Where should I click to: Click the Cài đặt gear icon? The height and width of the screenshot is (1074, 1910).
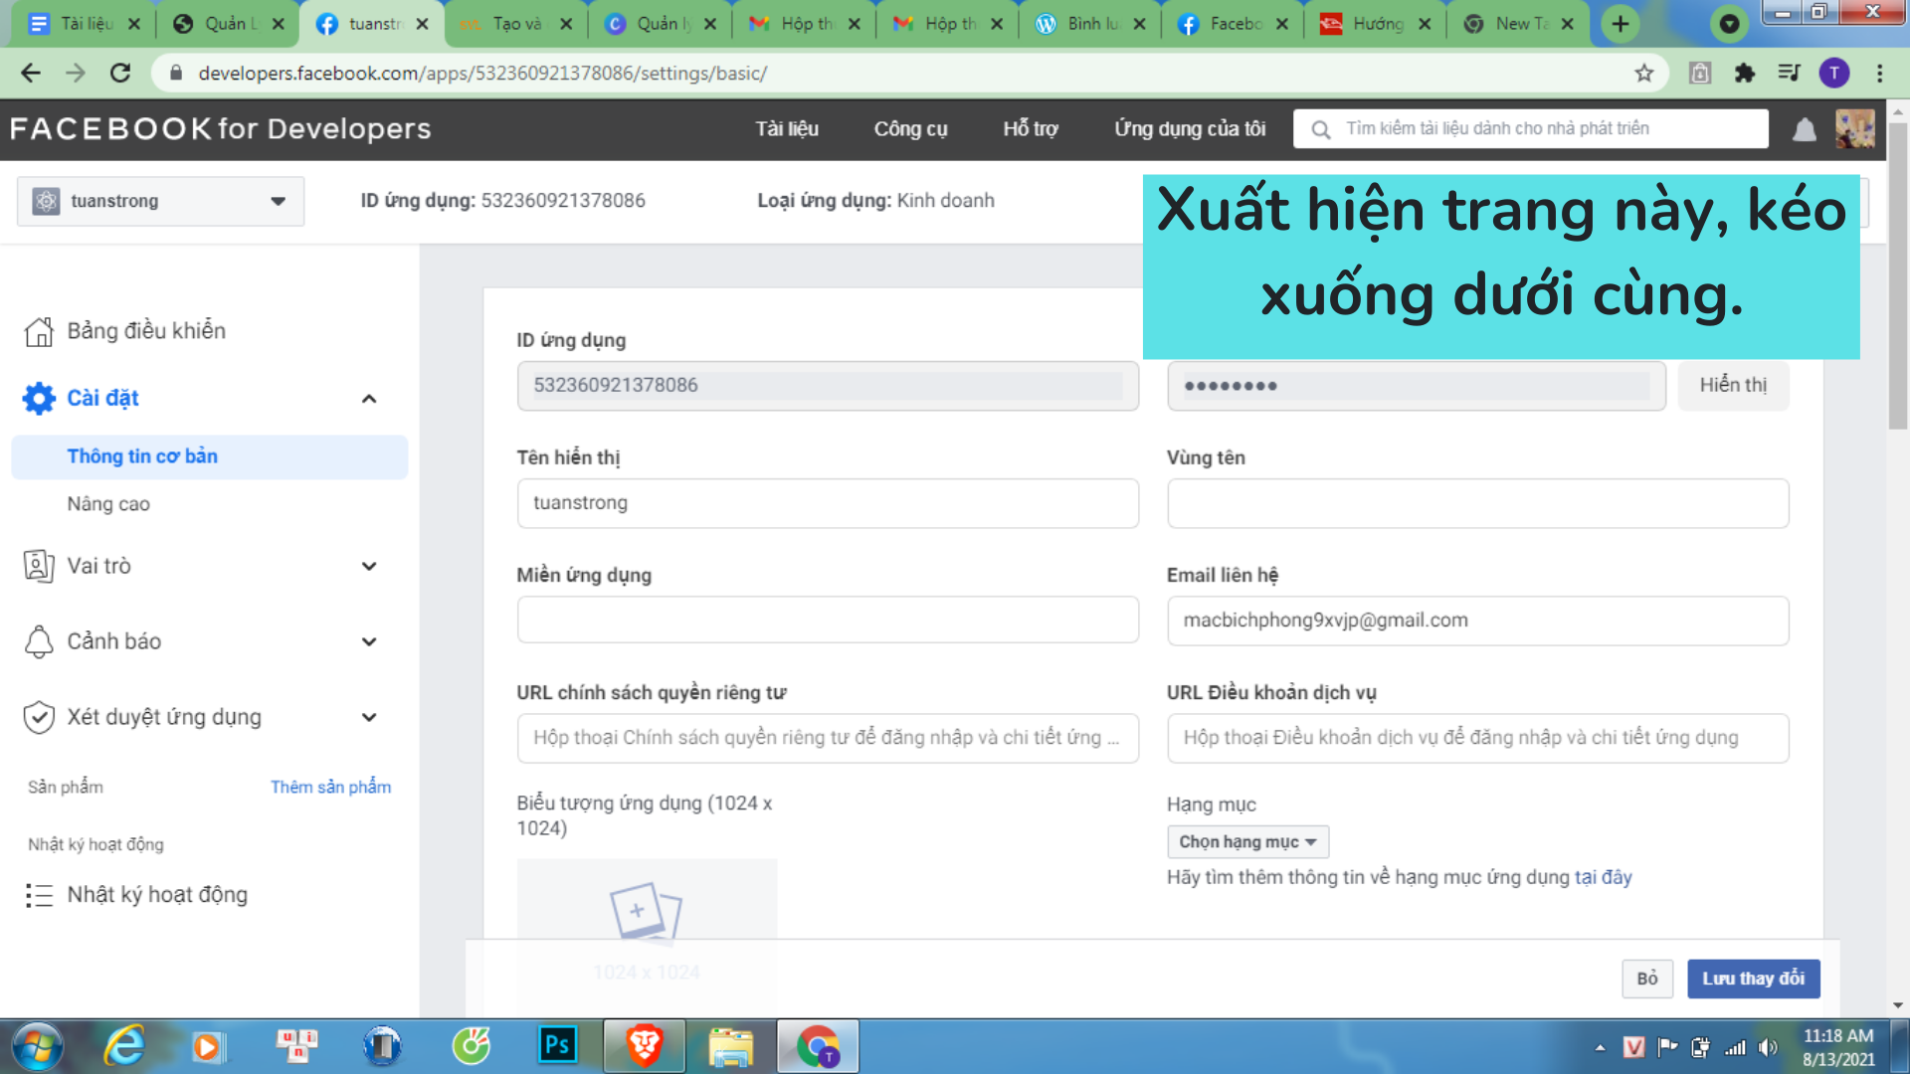(x=39, y=398)
